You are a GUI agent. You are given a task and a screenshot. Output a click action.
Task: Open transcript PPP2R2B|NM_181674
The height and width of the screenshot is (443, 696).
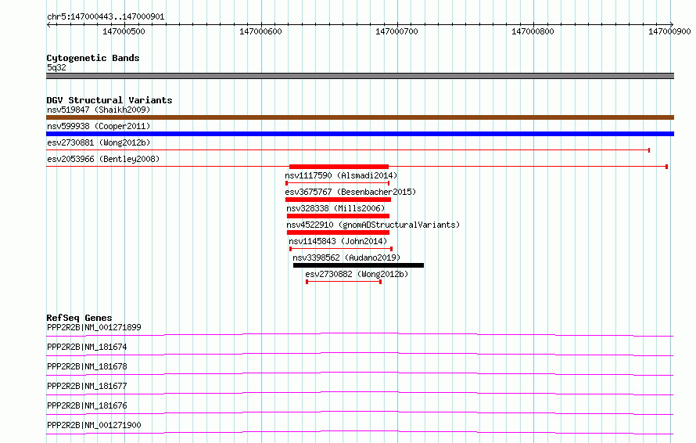(87, 347)
